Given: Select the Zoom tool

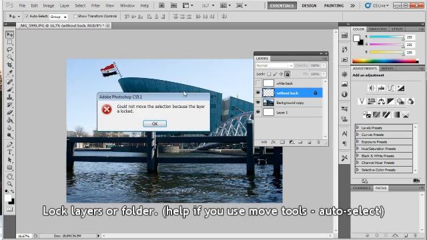Looking at the screenshot, I should pyautogui.click(x=10, y=184).
